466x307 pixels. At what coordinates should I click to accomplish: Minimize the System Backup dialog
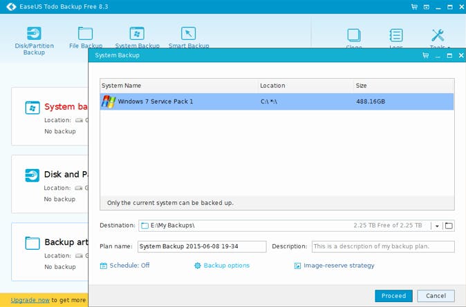pyautogui.click(x=438, y=56)
